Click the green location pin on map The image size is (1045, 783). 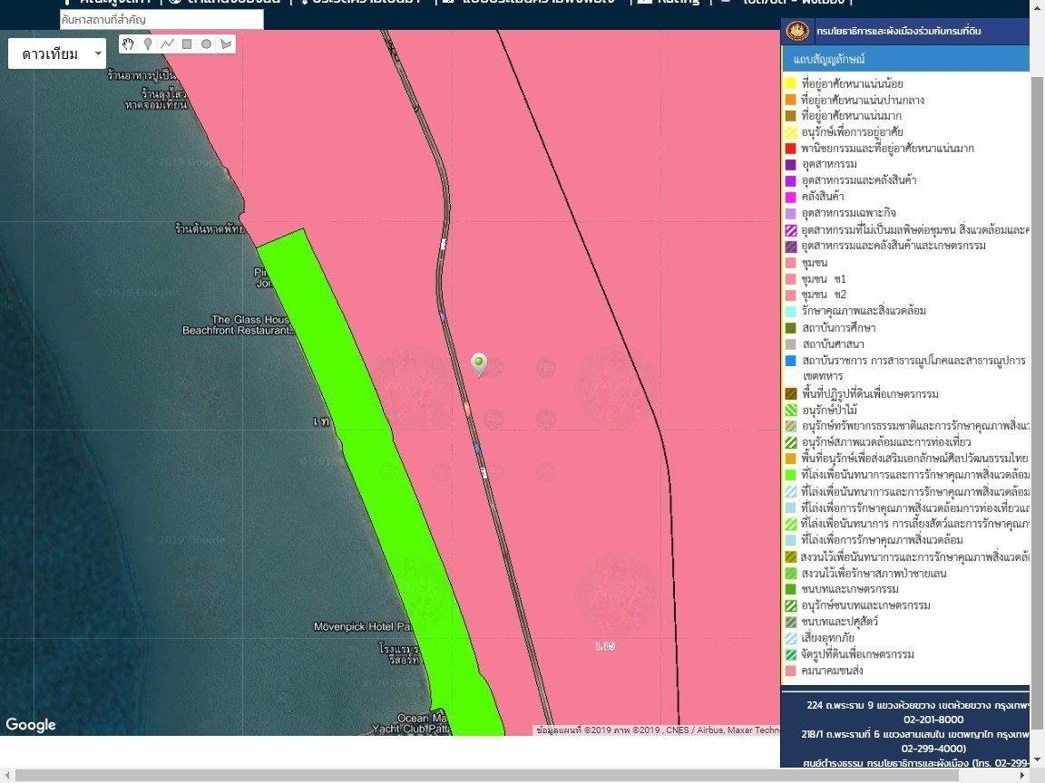(479, 363)
